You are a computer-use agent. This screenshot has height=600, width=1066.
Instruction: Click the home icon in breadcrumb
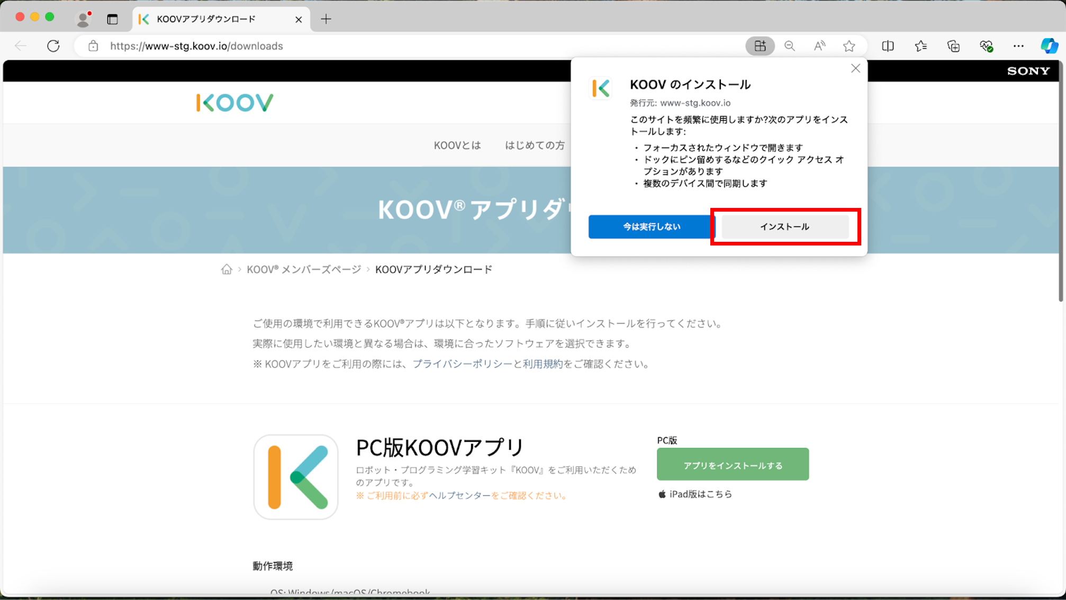(x=227, y=269)
